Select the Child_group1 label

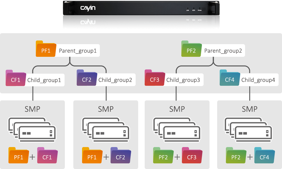click(x=44, y=80)
